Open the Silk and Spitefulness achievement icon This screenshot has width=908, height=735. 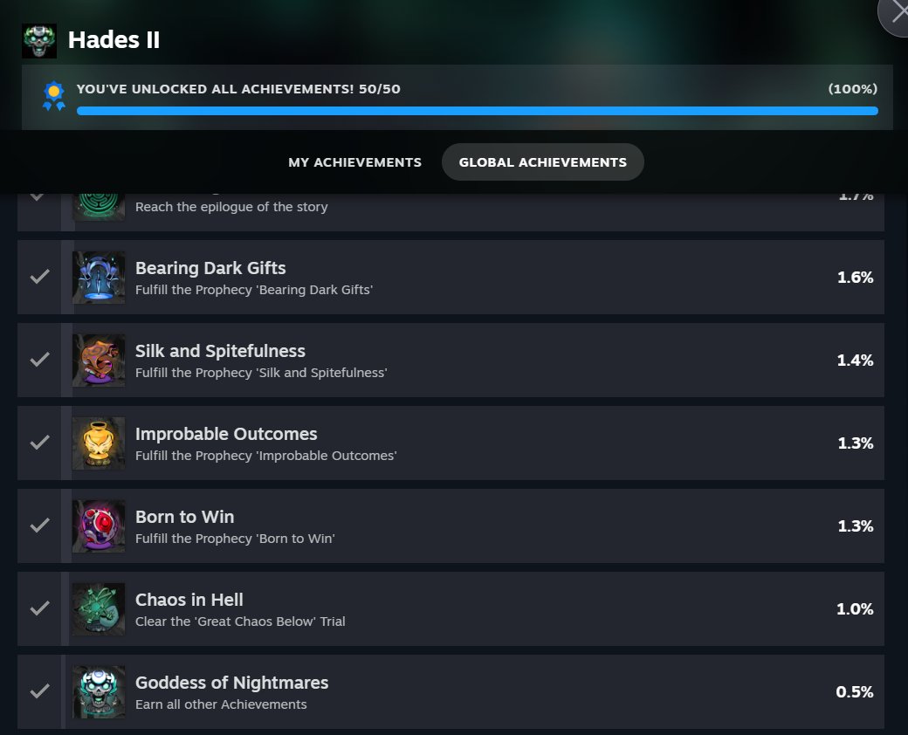click(99, 361)
